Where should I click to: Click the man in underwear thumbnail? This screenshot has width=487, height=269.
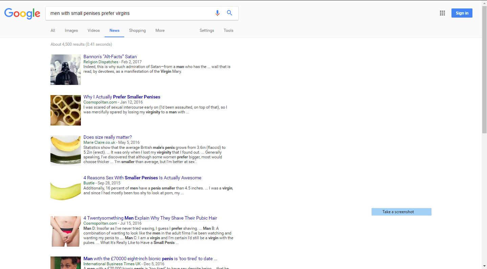coord(66,231)
